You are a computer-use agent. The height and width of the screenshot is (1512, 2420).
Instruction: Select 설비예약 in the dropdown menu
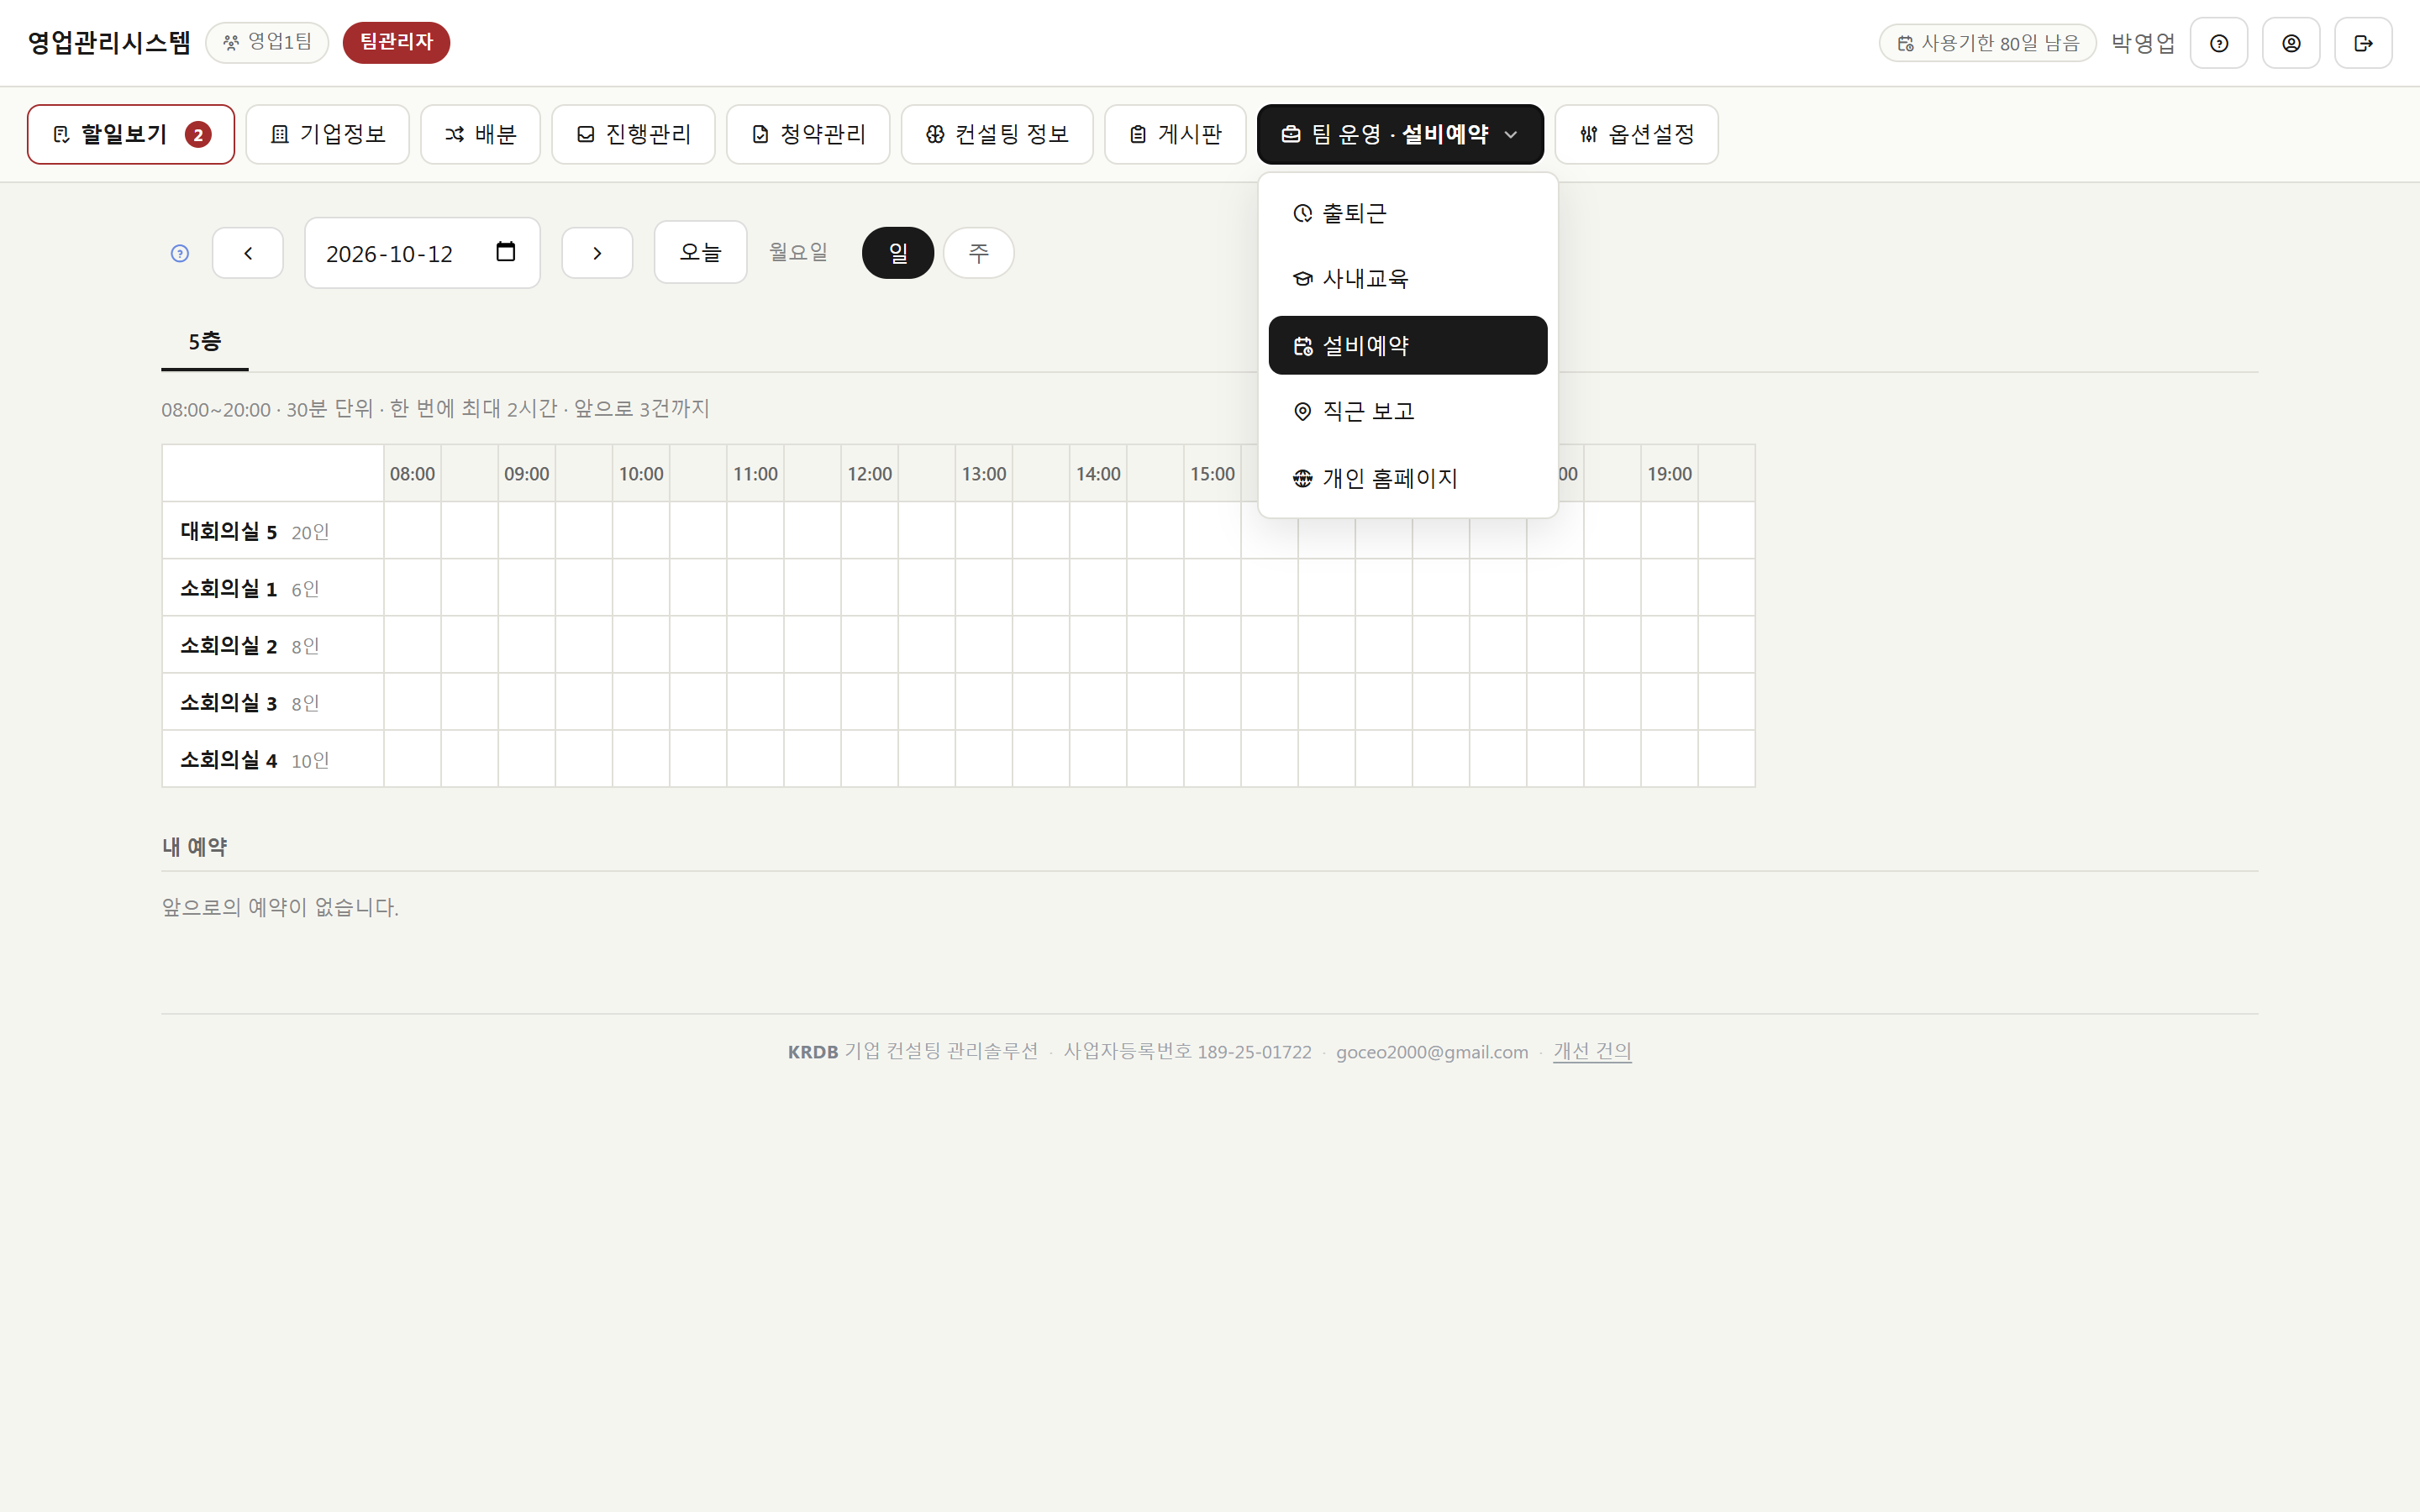(1407, 345)
